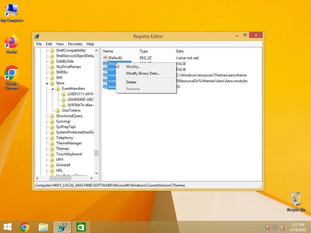The image size is (311, 233).
Task: Expand the Telephony key
Action: click(x=47, y=138)
